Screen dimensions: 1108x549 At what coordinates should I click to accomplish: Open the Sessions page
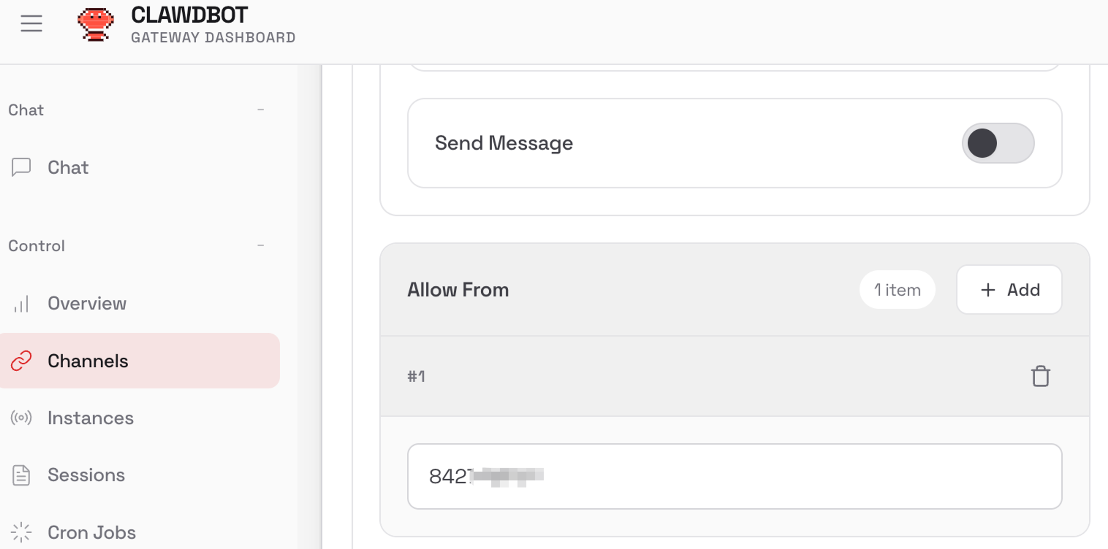coord(86,475)
